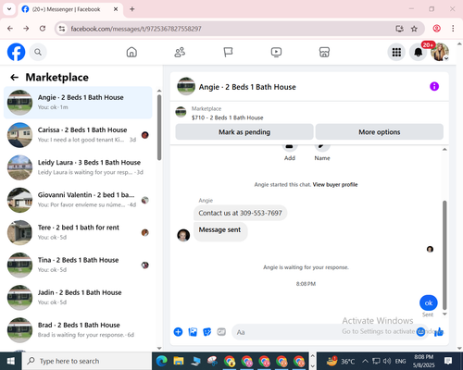Click More options button
Viewport: 463px width, 370px height.
pos(380,132)
